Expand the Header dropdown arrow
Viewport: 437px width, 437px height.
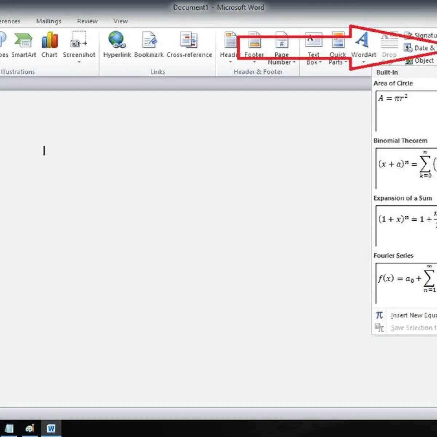coord(230,62)
